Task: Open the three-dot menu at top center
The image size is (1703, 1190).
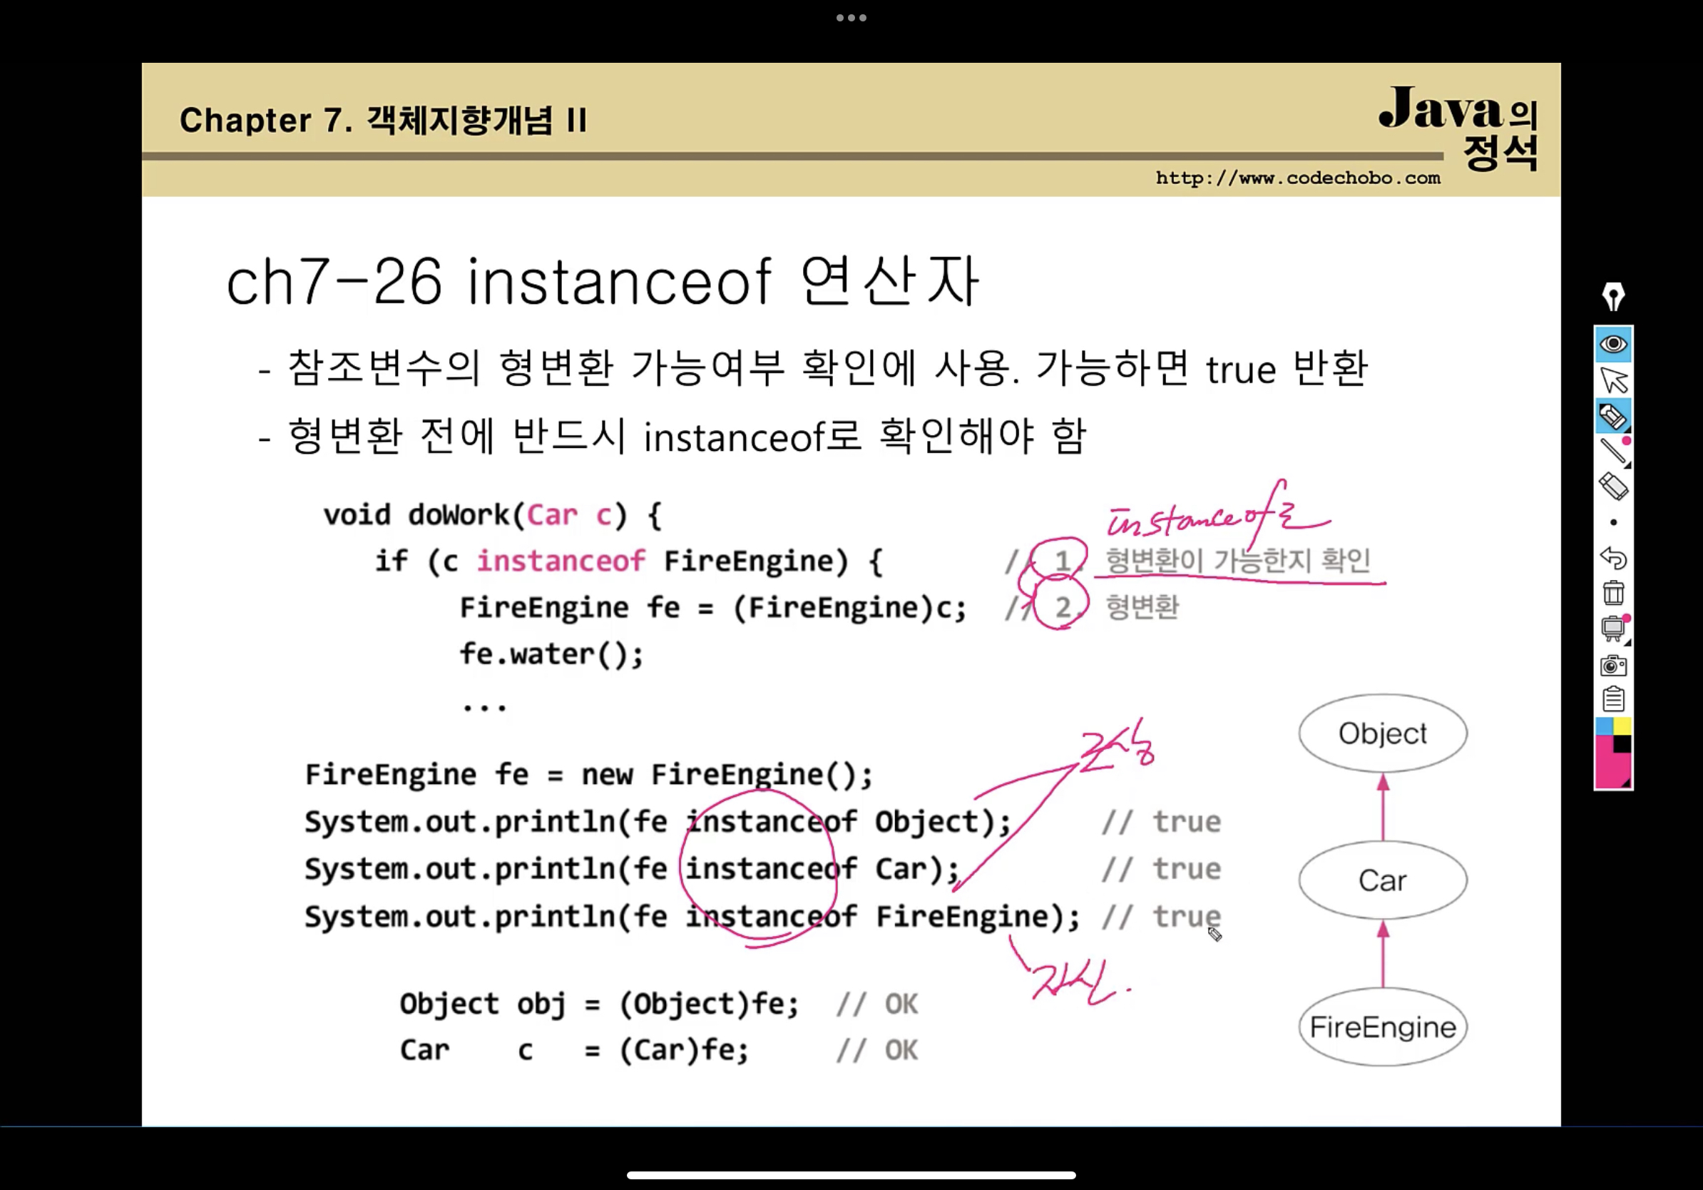Action: coord(851,18)
